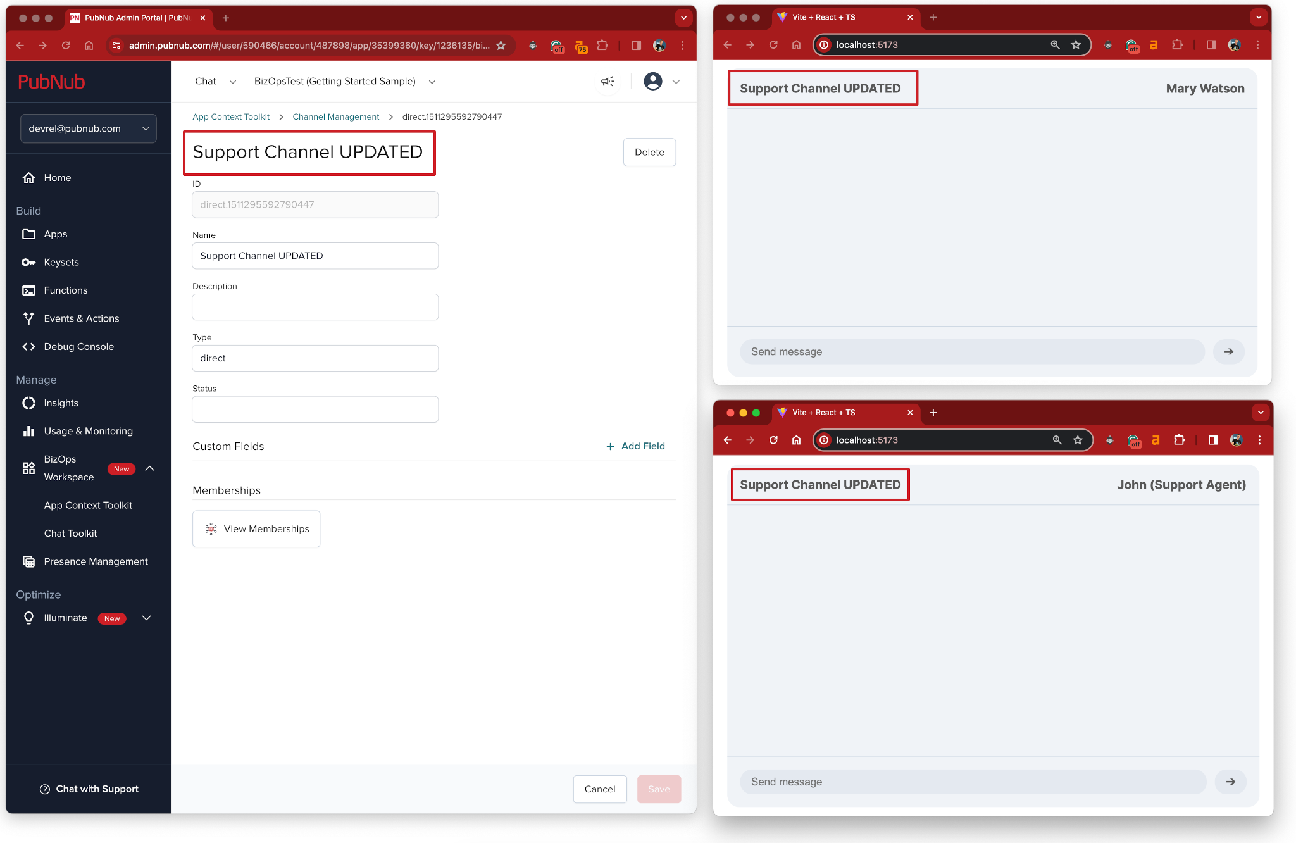Image resolution: width=1296 pixels, height=843 pixels.
Task: Click the Channel Management breadcrumb link
Action: point(336,116)
